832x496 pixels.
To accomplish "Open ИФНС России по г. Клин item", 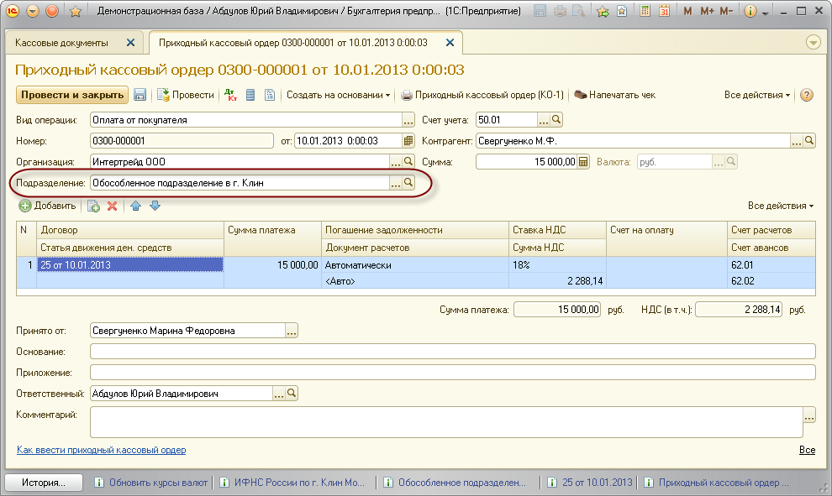I will tap(292, 483).
